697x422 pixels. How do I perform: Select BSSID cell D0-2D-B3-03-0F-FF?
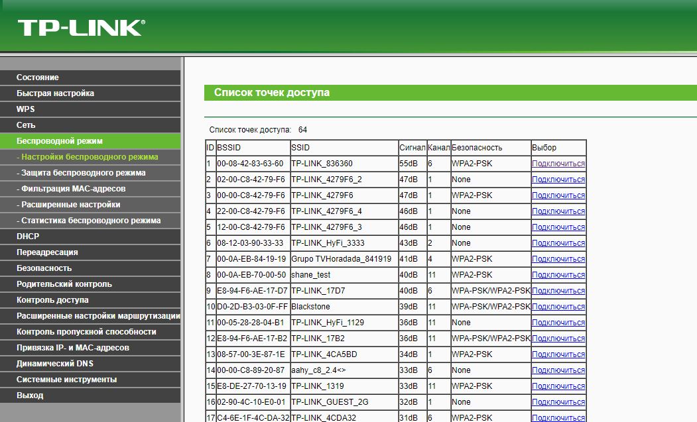click(x=253, y=307)
